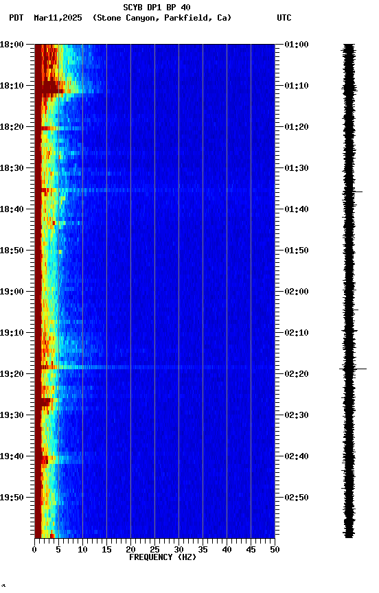Click the '02:20' UTC time label
This screenshot has width=379, height=593.
point(297,374)
